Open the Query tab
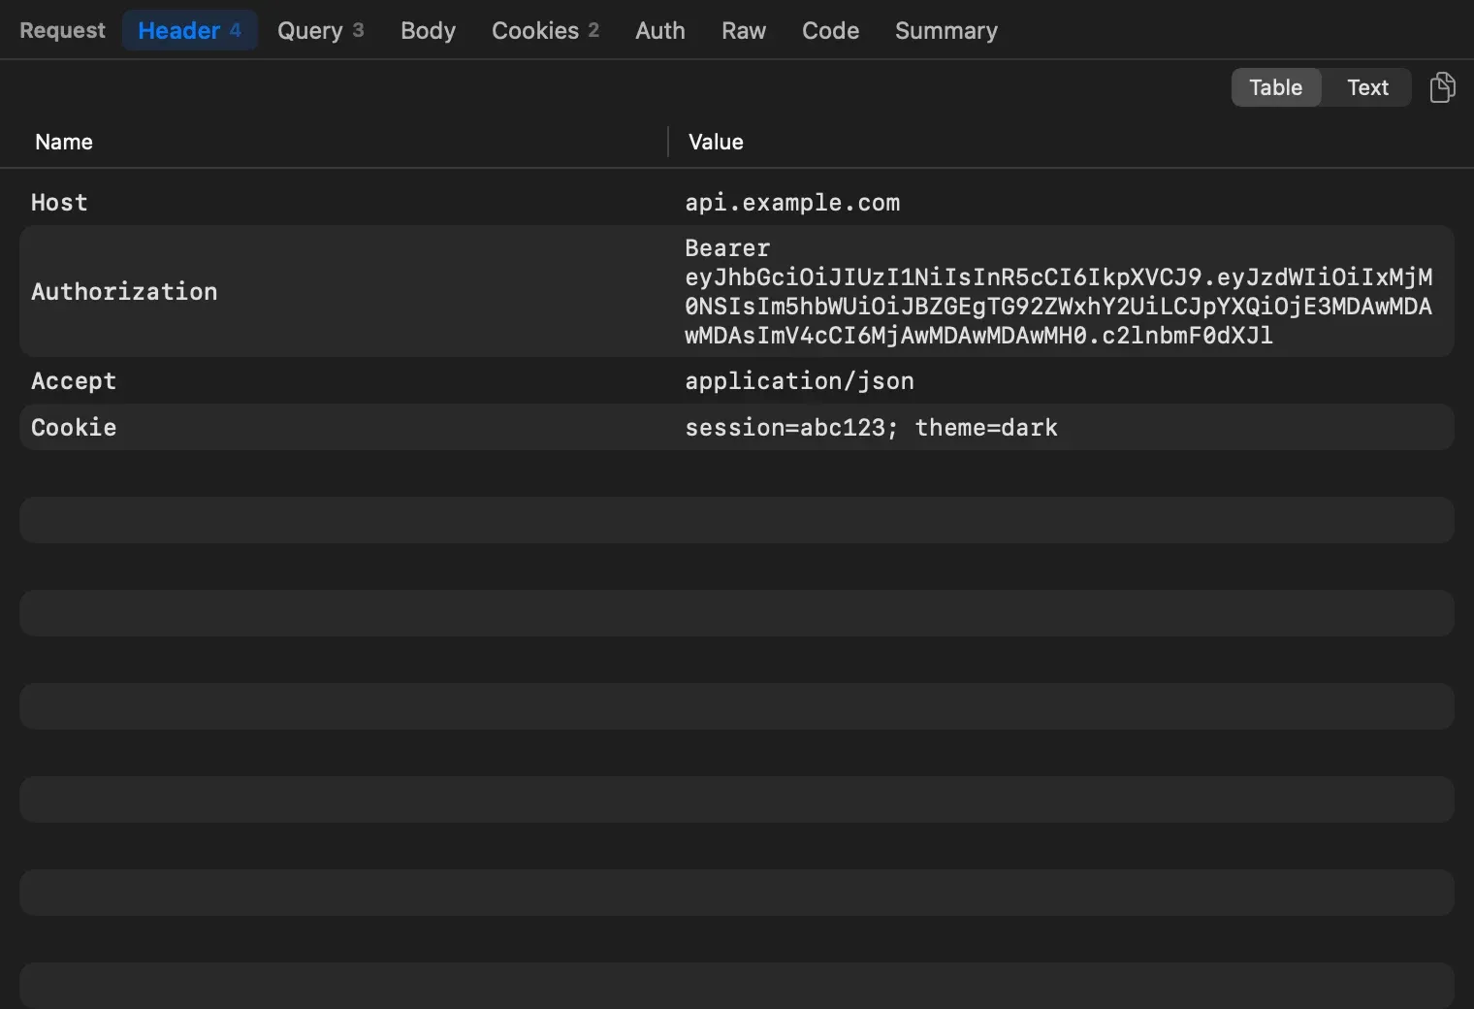Viewport: 1474px width, 1009px height. click(x=321, y=30)
